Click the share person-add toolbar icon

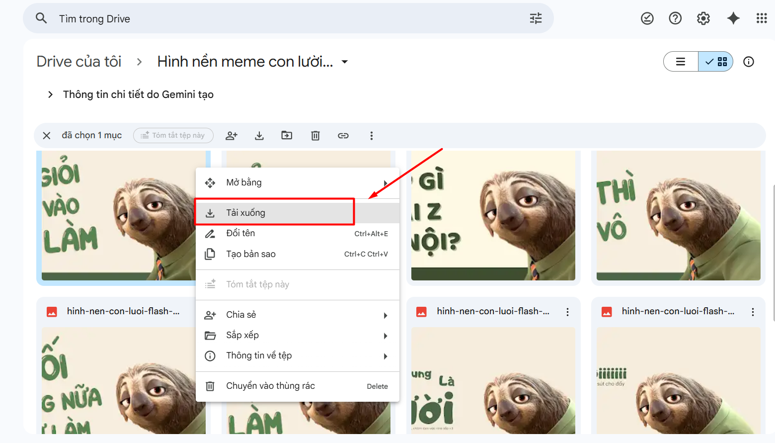232,136
